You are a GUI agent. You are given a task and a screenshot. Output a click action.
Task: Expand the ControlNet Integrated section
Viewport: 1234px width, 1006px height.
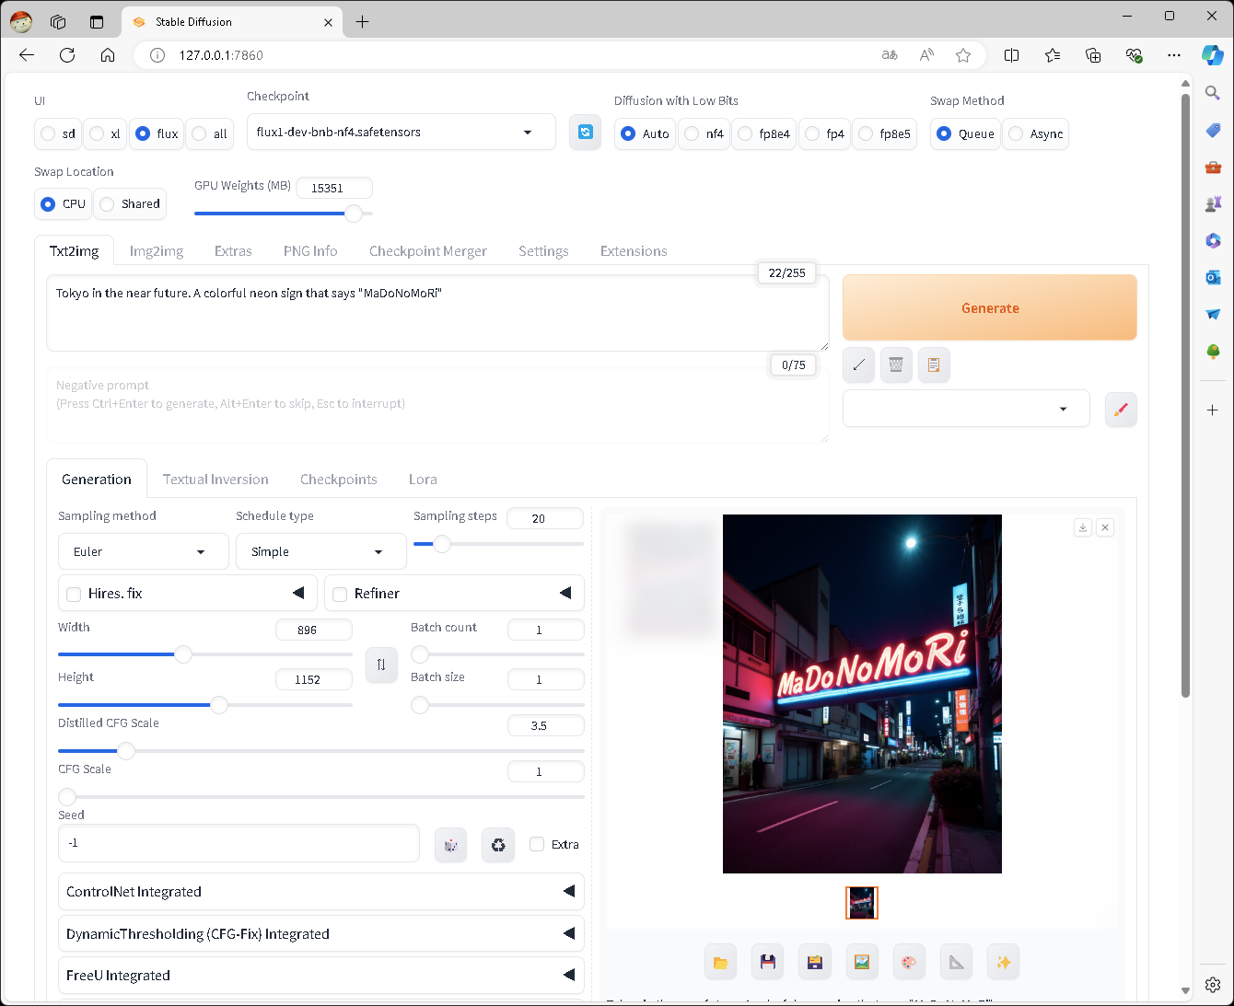point(320,891)
